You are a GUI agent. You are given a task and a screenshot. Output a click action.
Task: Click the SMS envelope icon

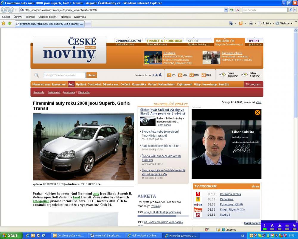click(x=182, y=75)
